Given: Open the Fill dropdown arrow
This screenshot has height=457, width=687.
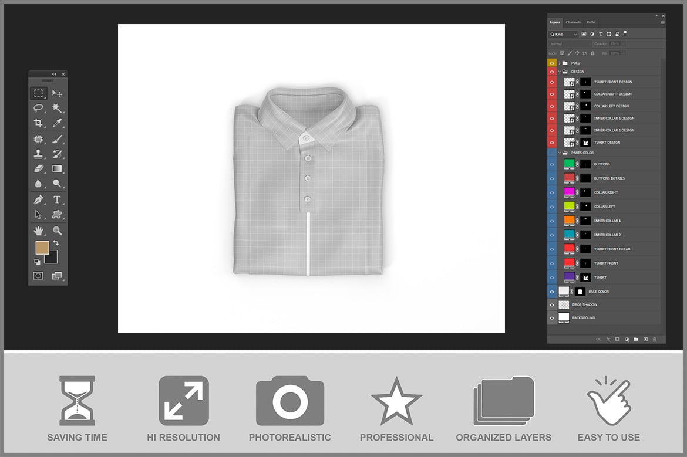Looking at the screenshot, I should pyautogui.click(x=623, y=53).
